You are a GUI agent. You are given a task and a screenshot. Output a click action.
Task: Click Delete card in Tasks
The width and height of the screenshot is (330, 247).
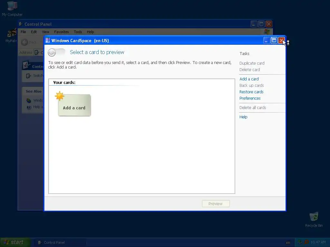[250, 70]
